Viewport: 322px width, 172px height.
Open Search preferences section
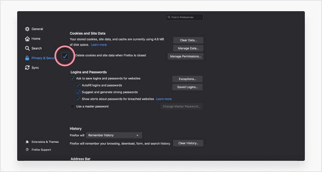coord(33,48)
